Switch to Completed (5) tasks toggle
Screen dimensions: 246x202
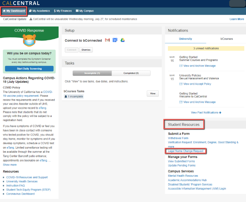click(131, 73)
